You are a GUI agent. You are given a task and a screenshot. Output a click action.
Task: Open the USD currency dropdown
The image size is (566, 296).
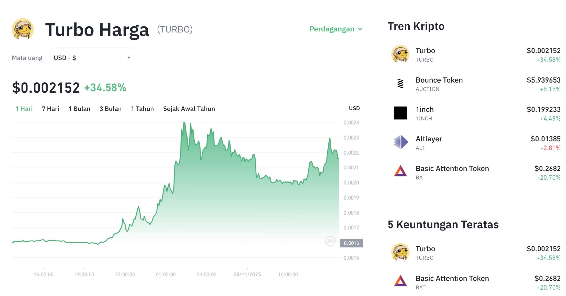tap(93, 58)
